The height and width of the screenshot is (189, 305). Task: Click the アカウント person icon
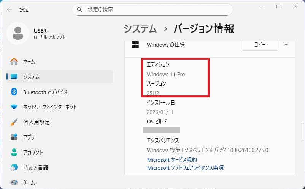14,152
